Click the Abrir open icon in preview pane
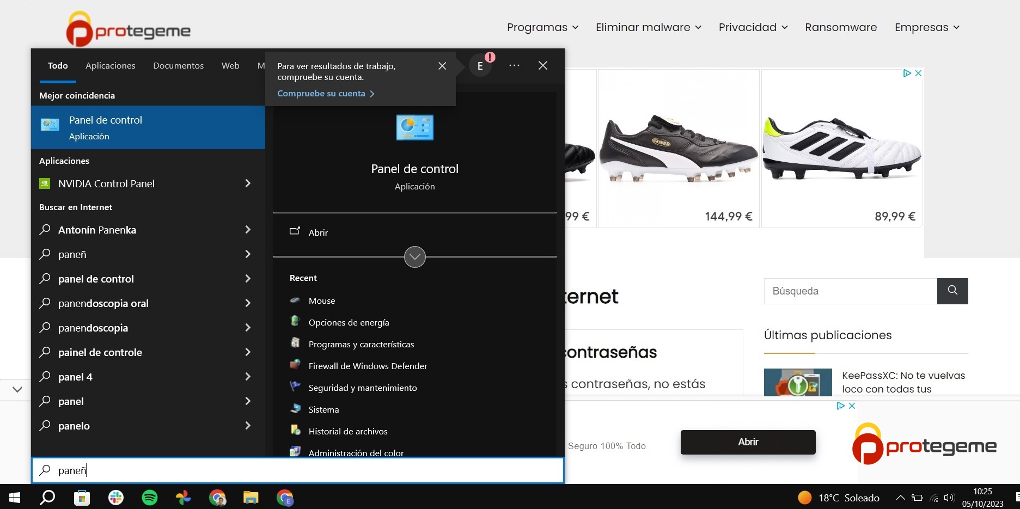The width and height of the screenshot is (1020, 509). click(x=295, y=231)
